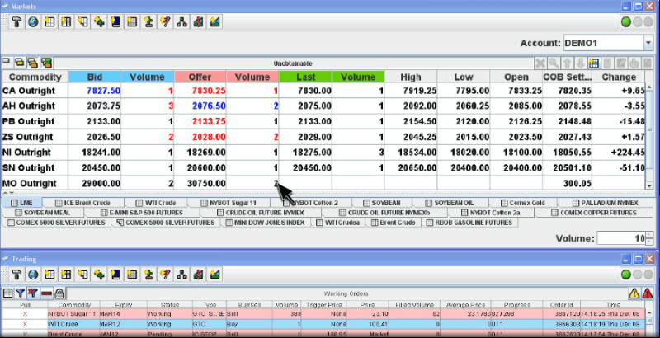Click CA Outright bid price 7827.50

pyautogui.click(x=104, y=91)
